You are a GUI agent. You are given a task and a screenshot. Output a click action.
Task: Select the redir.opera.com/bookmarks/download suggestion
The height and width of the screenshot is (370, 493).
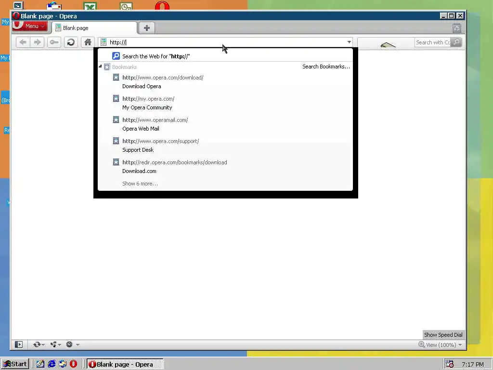click(x=174, y=162)
